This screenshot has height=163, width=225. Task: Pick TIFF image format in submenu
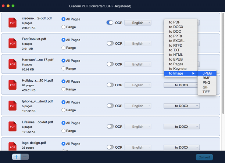[x=207, y=92]
